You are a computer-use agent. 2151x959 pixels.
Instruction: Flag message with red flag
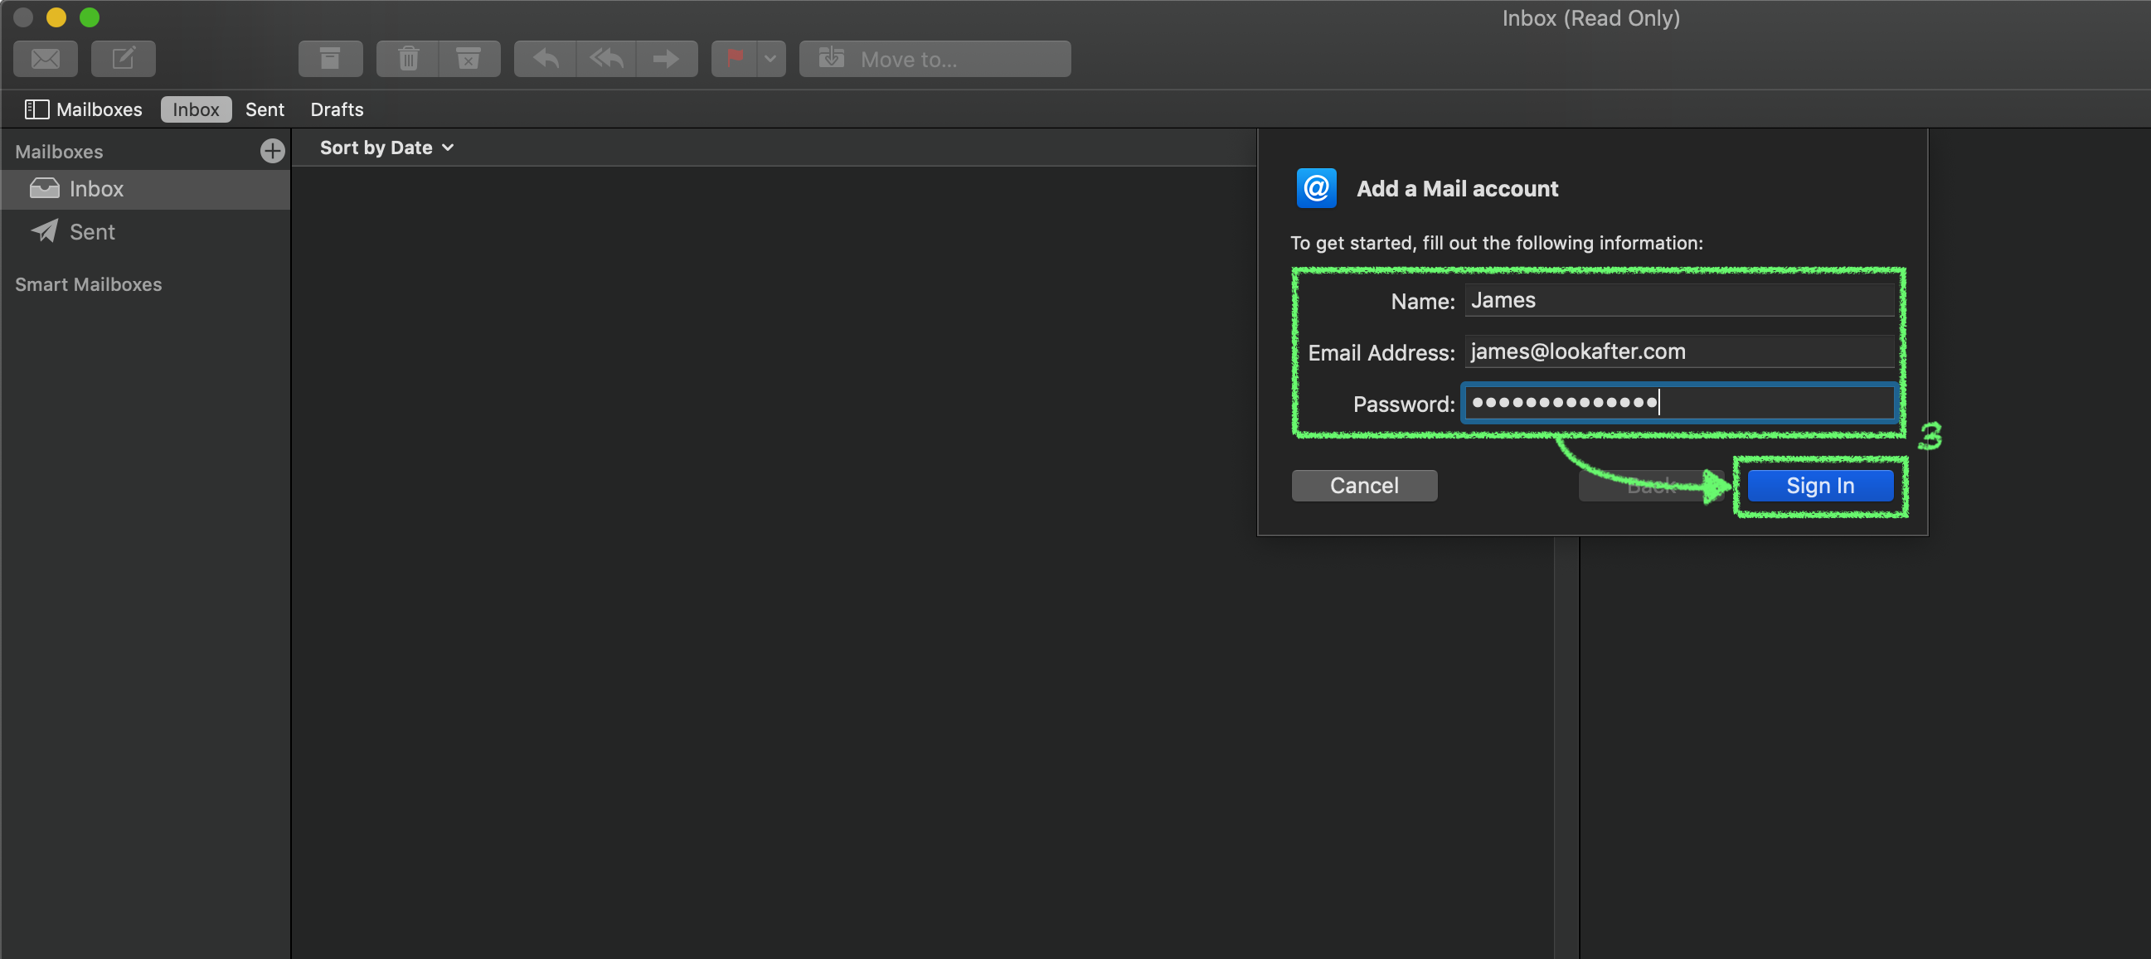(734, 58)
